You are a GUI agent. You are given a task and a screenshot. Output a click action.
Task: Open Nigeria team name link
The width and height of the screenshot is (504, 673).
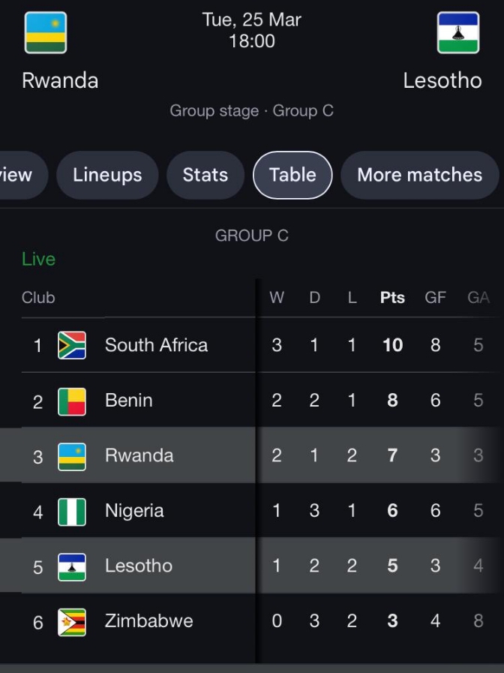click(135, 511)
